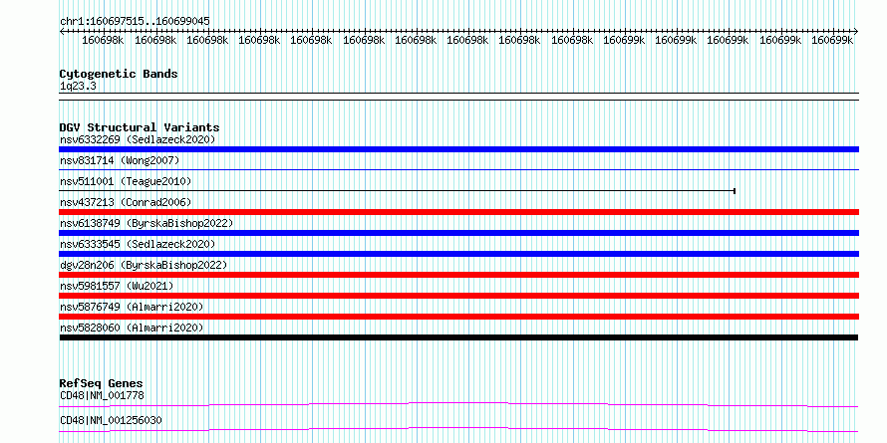
Task: Click the red bar of nsv5981557
Action: coord(458,296)
